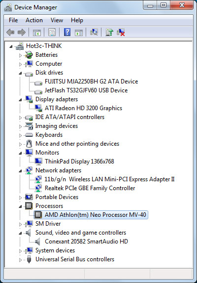Open the Help menu
Viewport: 197px width, 283px height.
point(77,20)
